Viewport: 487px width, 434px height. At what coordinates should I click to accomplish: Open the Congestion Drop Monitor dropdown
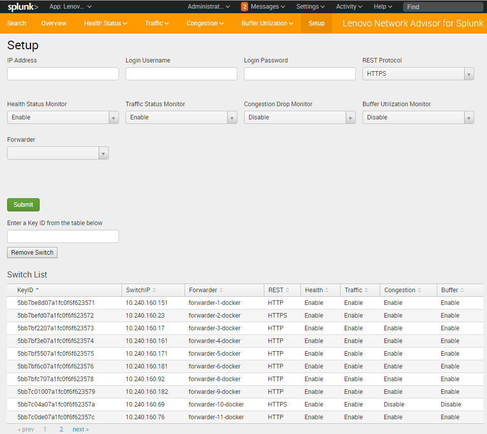click(300, 117)
